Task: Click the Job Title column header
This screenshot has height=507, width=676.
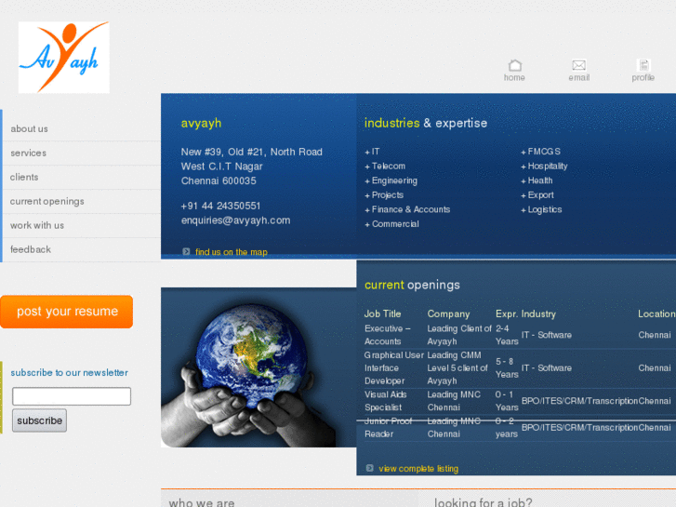Action: click(x=383, y=314)
